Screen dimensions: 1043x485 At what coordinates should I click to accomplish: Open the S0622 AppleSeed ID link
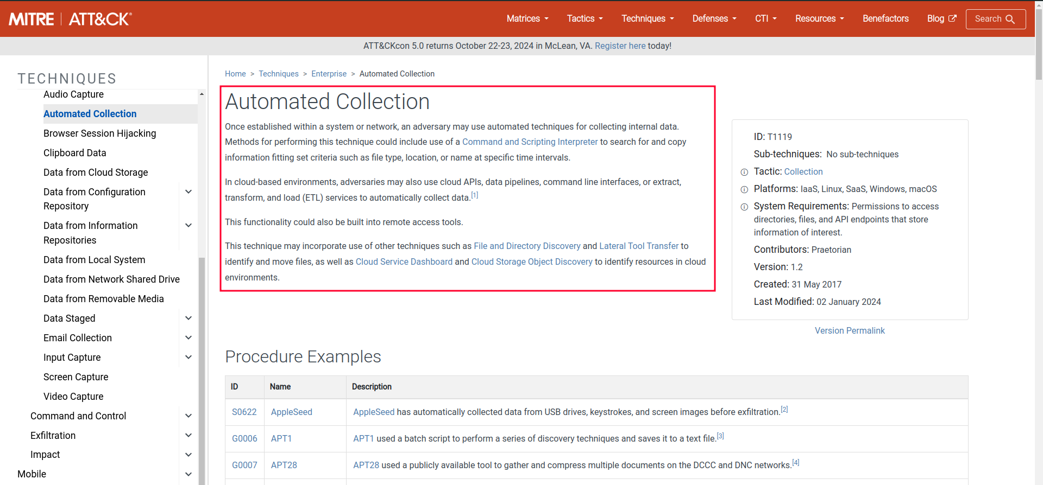(244, 412)
